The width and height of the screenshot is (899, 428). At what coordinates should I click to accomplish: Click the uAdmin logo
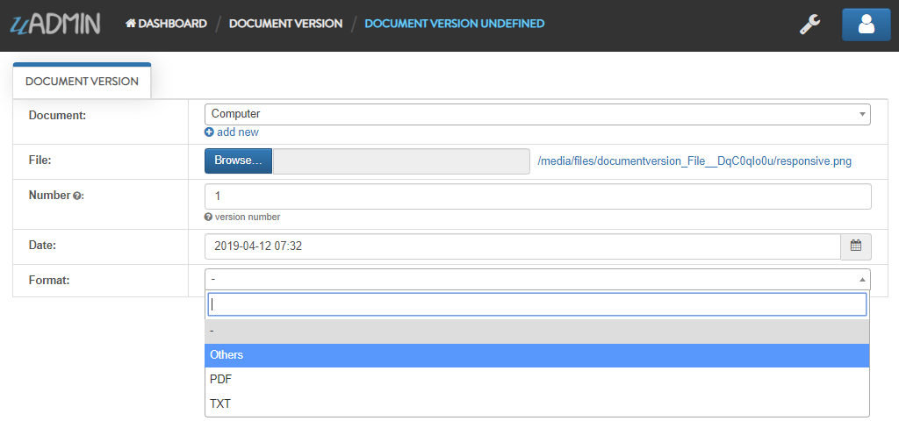pyautogui.click(x=55, y=24)
